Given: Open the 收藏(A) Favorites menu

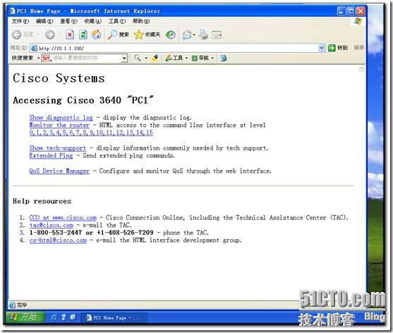Looking at the screenshot, I should tap(92, 21).
